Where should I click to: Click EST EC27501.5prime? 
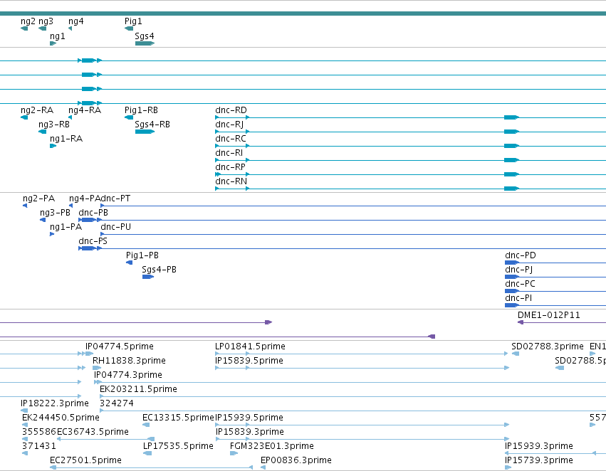coord(85,460)
